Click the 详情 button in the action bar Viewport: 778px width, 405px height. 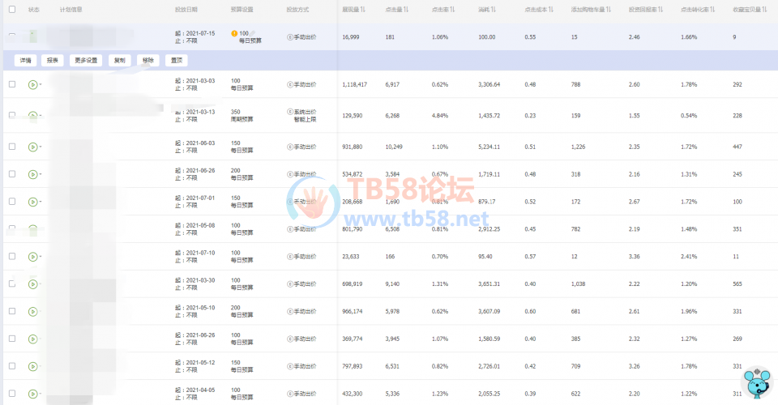tap(25, 61)
